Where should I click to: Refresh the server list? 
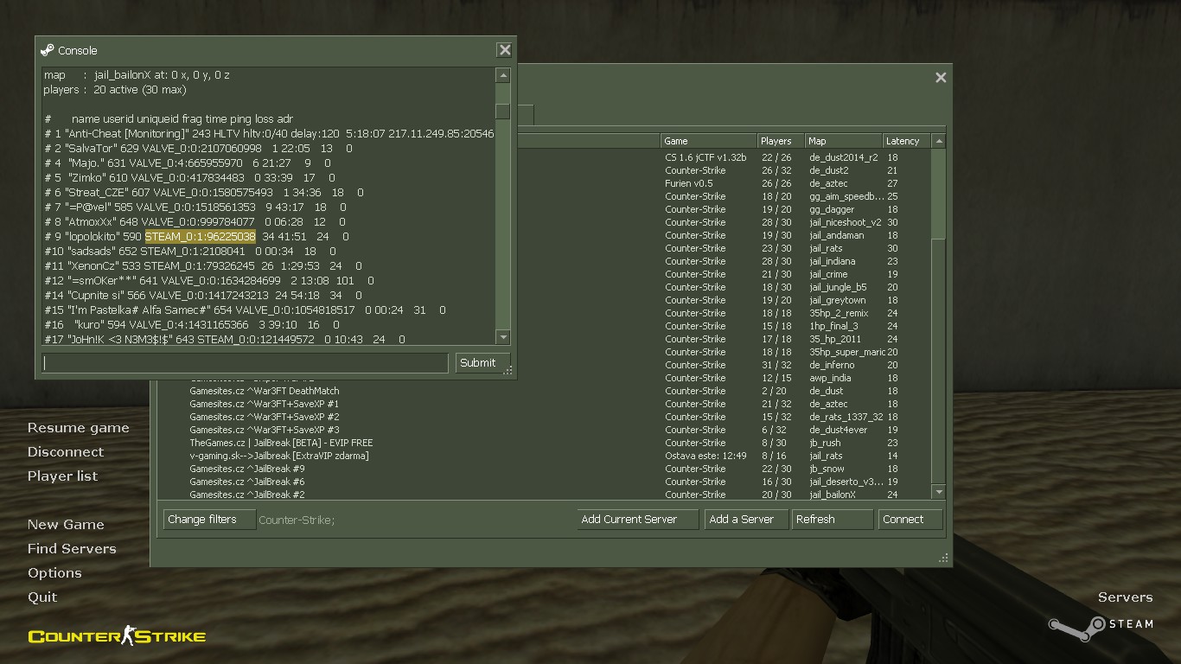833,520
